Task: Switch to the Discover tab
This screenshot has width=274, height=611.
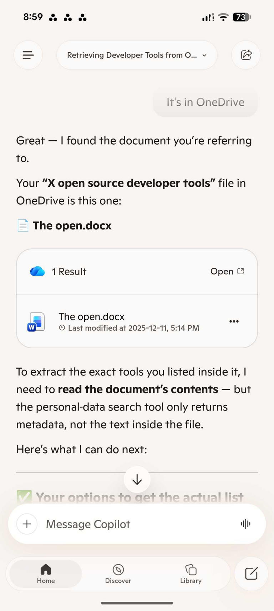Action: [x=118, y=574]
